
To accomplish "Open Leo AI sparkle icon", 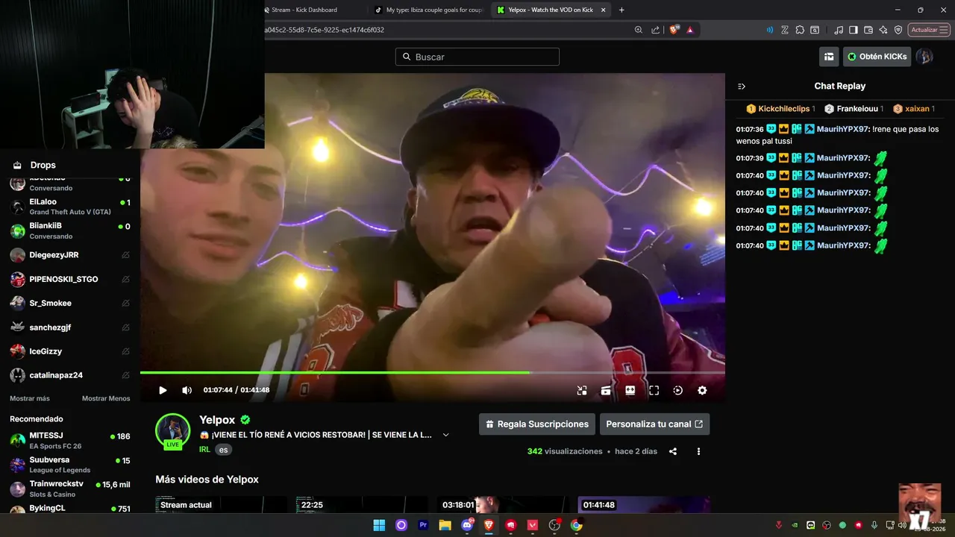I will click(x=883, y=30).
